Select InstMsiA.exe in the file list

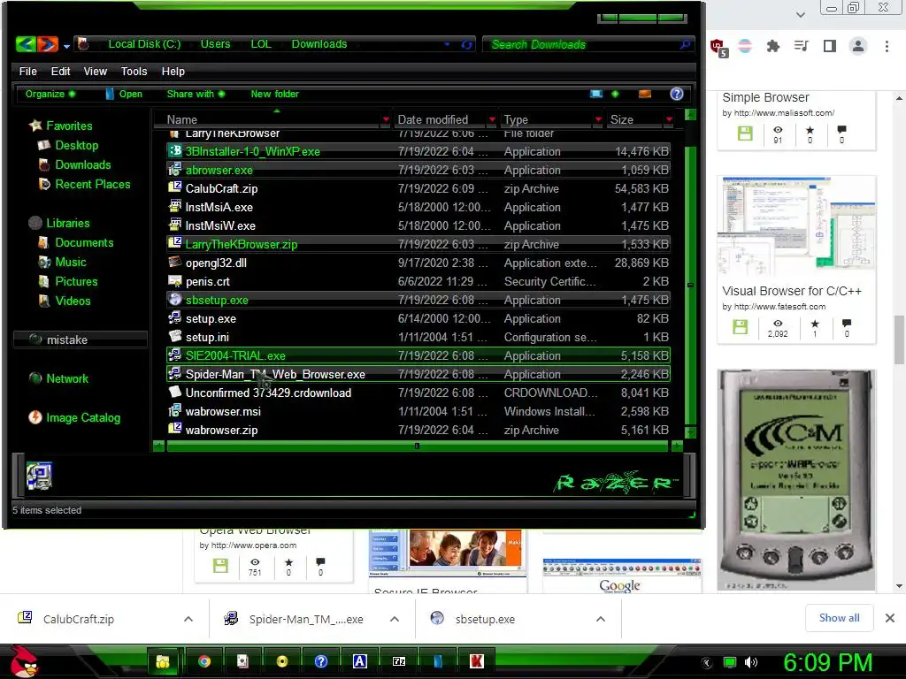coord(418,207)
